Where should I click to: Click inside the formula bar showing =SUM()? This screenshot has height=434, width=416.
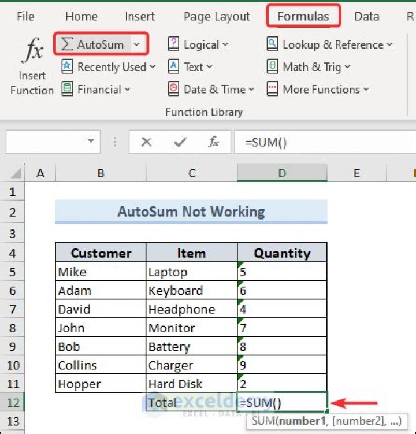click(x=324, y=142)
